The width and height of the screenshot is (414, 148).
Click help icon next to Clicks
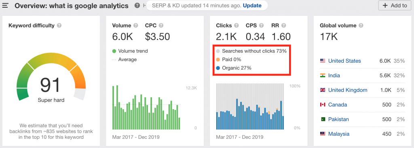tap(236, 25)
